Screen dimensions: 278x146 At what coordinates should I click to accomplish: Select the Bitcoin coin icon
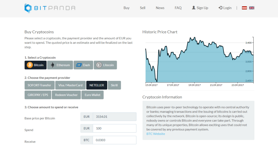tap(30, 65)
